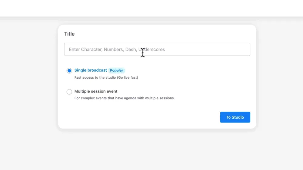Image resolution: width=303 pixels, height=170 pixels.
Task: Click the "Title" heading label
Action: (x=69, y=34)
